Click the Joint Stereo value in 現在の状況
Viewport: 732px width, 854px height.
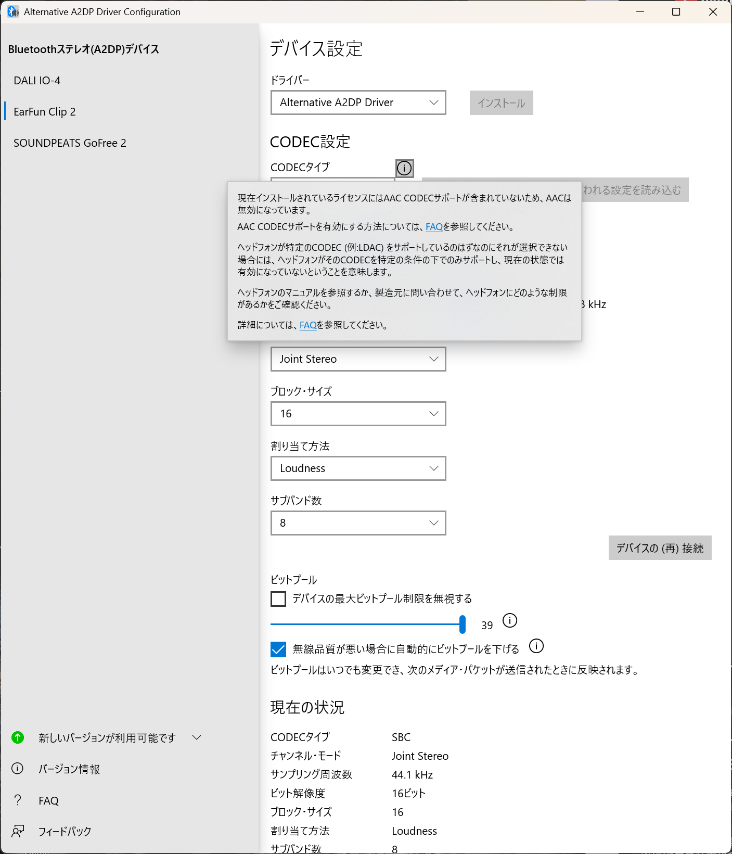pos(420,756)
